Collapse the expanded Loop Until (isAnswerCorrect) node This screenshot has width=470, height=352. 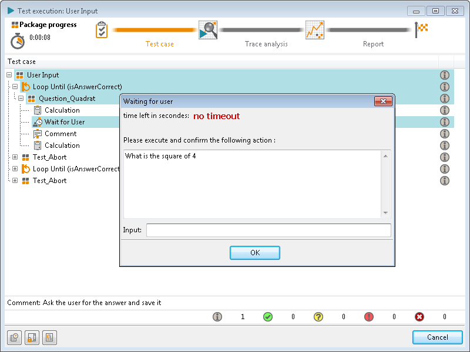point(15,86)
